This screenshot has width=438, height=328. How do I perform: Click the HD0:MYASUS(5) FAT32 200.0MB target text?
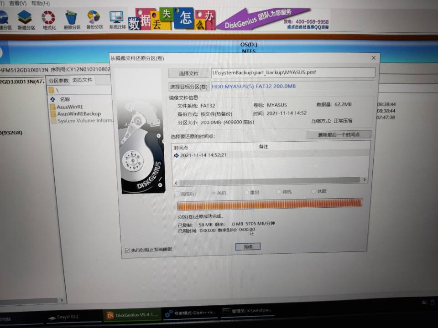pyautogui.click(x=254, y=86)
